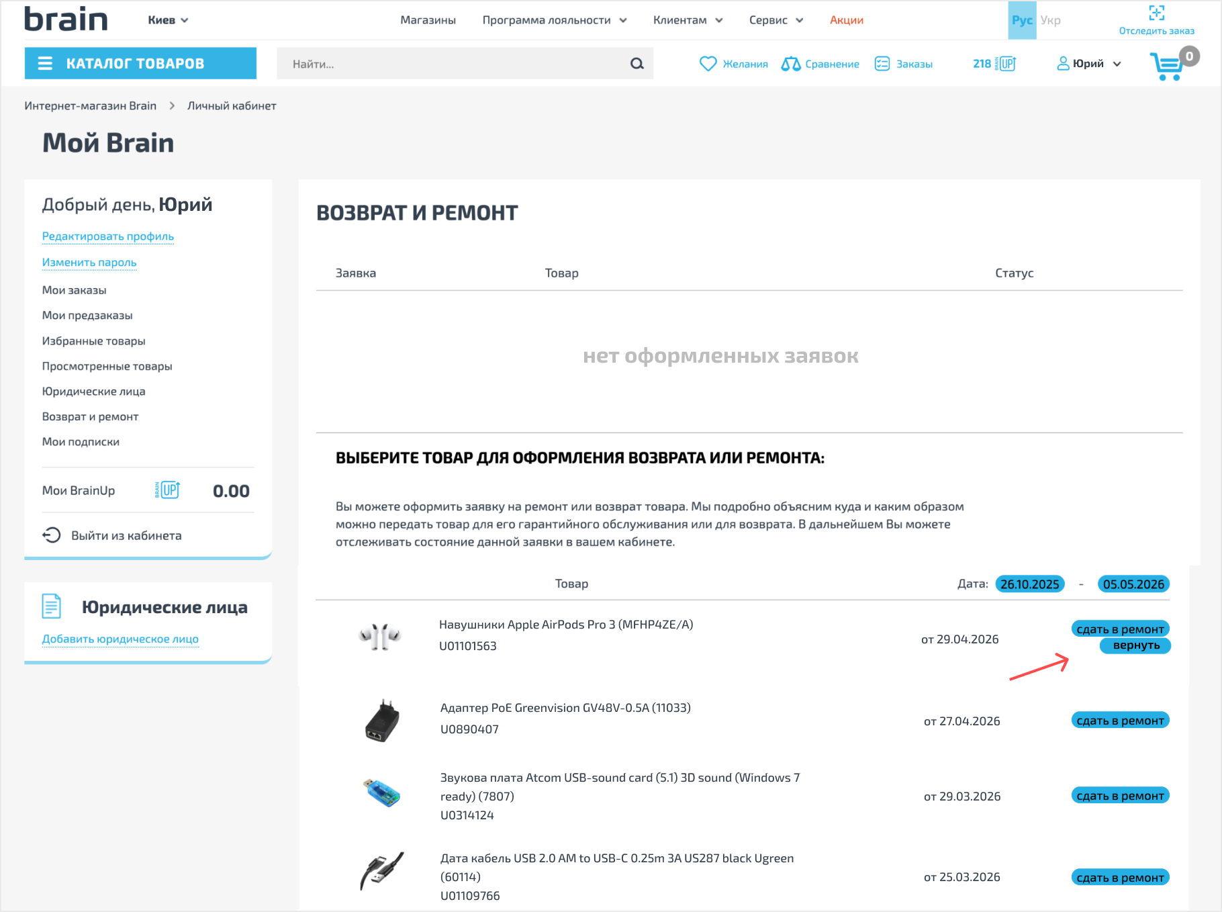
Task: Open Дата кабель USB 2.0 Ugreen title
Action: coord(617,867)
